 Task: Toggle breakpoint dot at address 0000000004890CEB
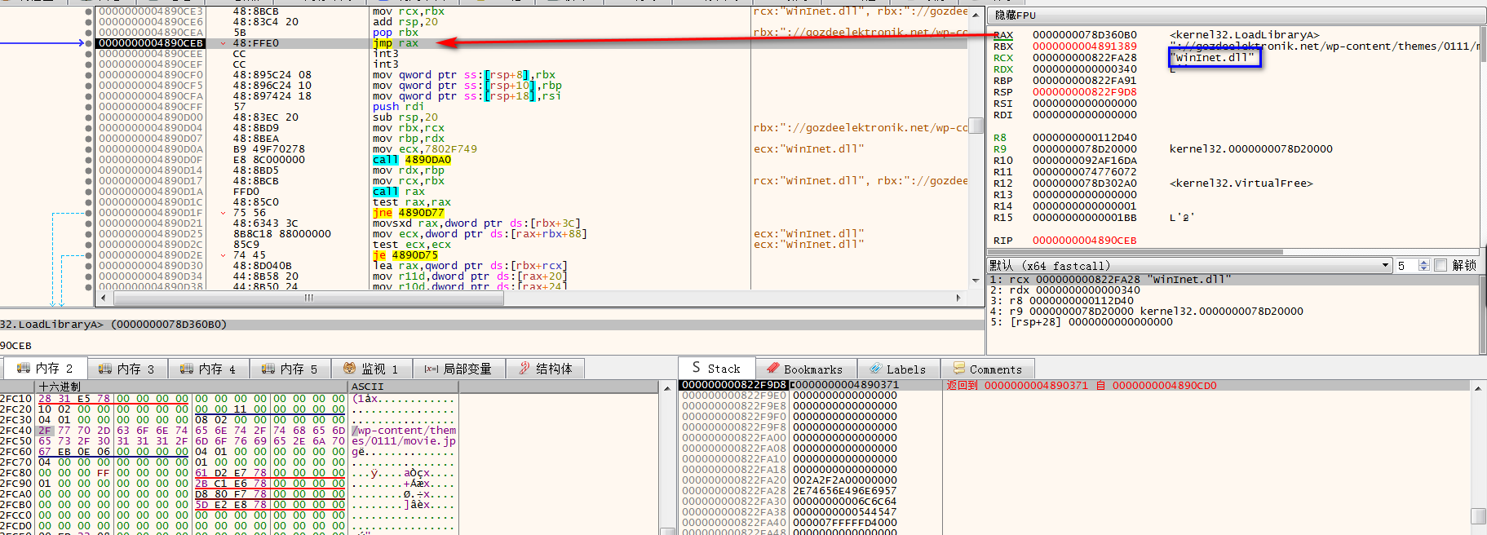coord(88,43)
